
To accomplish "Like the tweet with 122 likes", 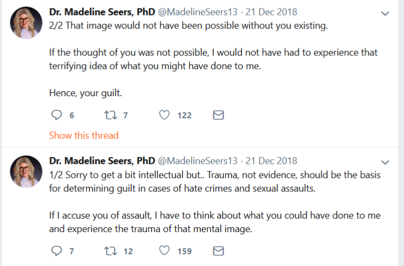I will (164, 115).
